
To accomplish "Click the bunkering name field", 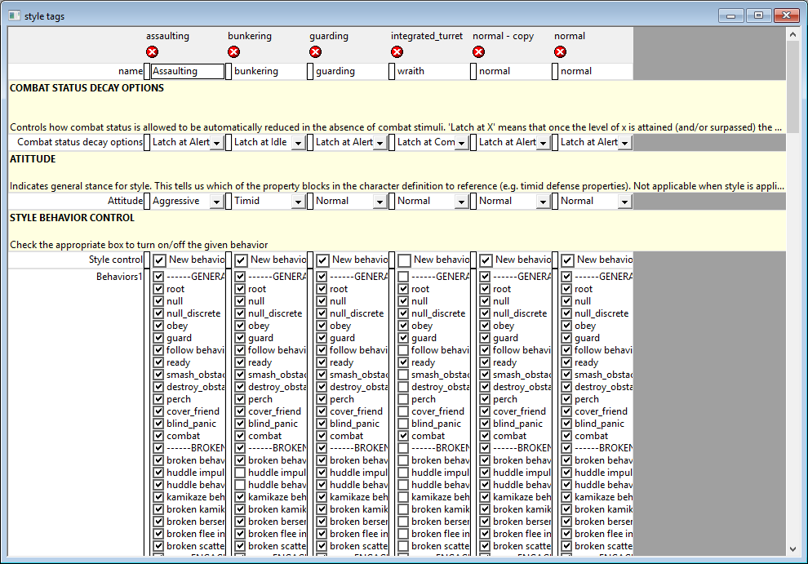I will click(269, 71).
